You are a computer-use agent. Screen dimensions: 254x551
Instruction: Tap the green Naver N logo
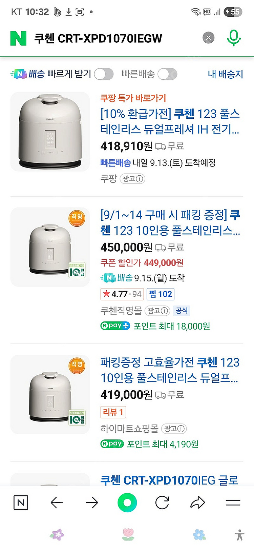[x=18, y=38]
